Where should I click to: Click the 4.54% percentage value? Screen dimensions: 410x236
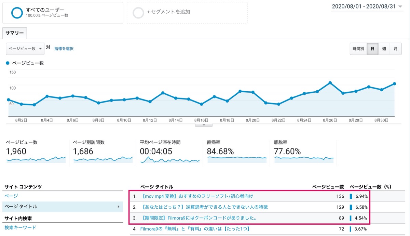pyautogui.click(x=361, y=218)
